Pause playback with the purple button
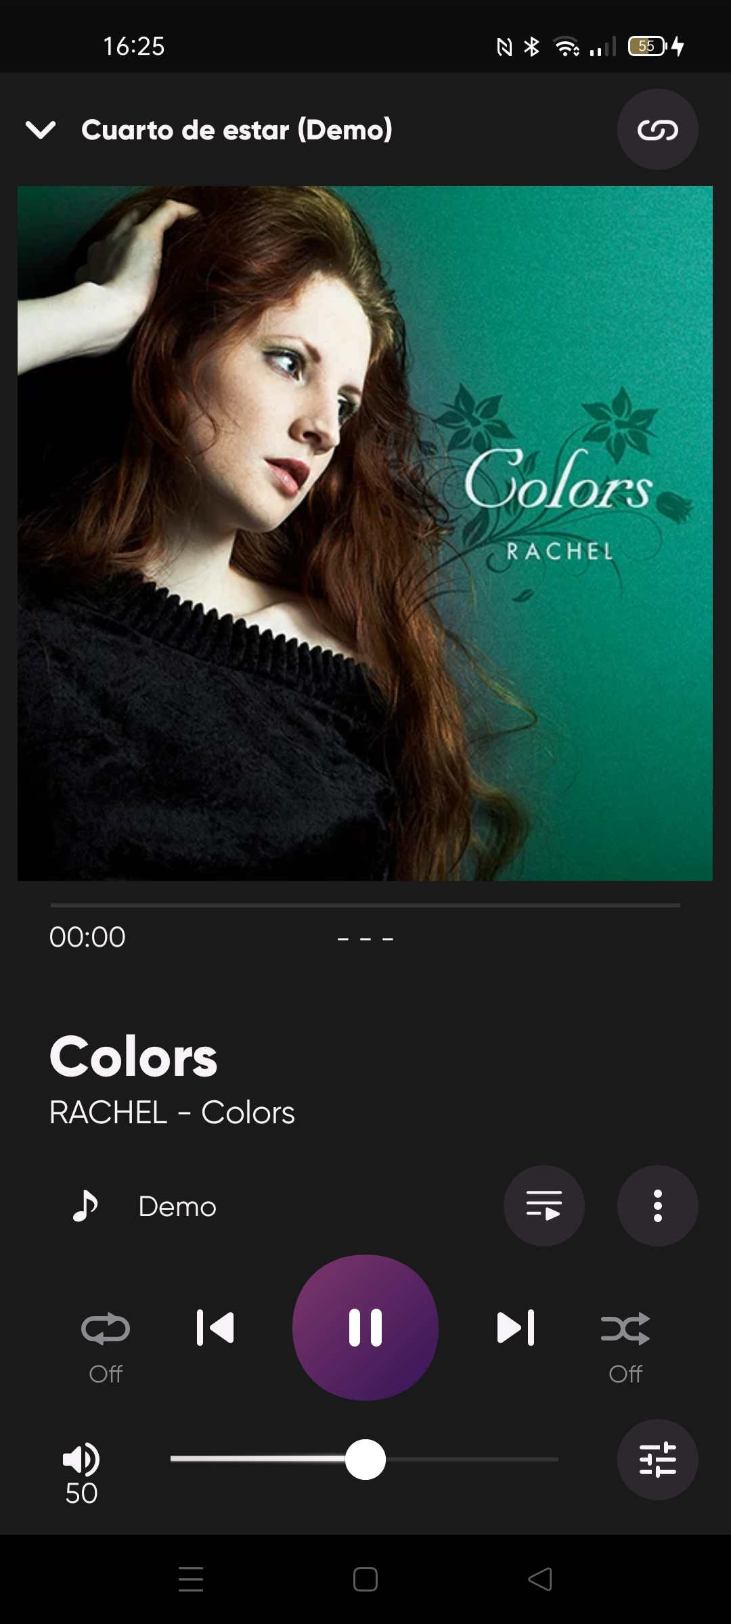731x1624 pixels. click(x=365, y=1328)
